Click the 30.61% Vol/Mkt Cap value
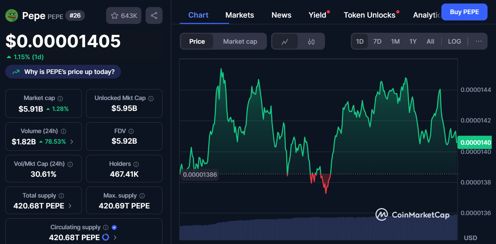Screen dimensions: 496x244 pos(43,174)
